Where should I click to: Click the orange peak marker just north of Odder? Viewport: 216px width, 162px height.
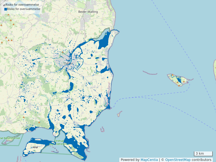(x=63, y=52)
